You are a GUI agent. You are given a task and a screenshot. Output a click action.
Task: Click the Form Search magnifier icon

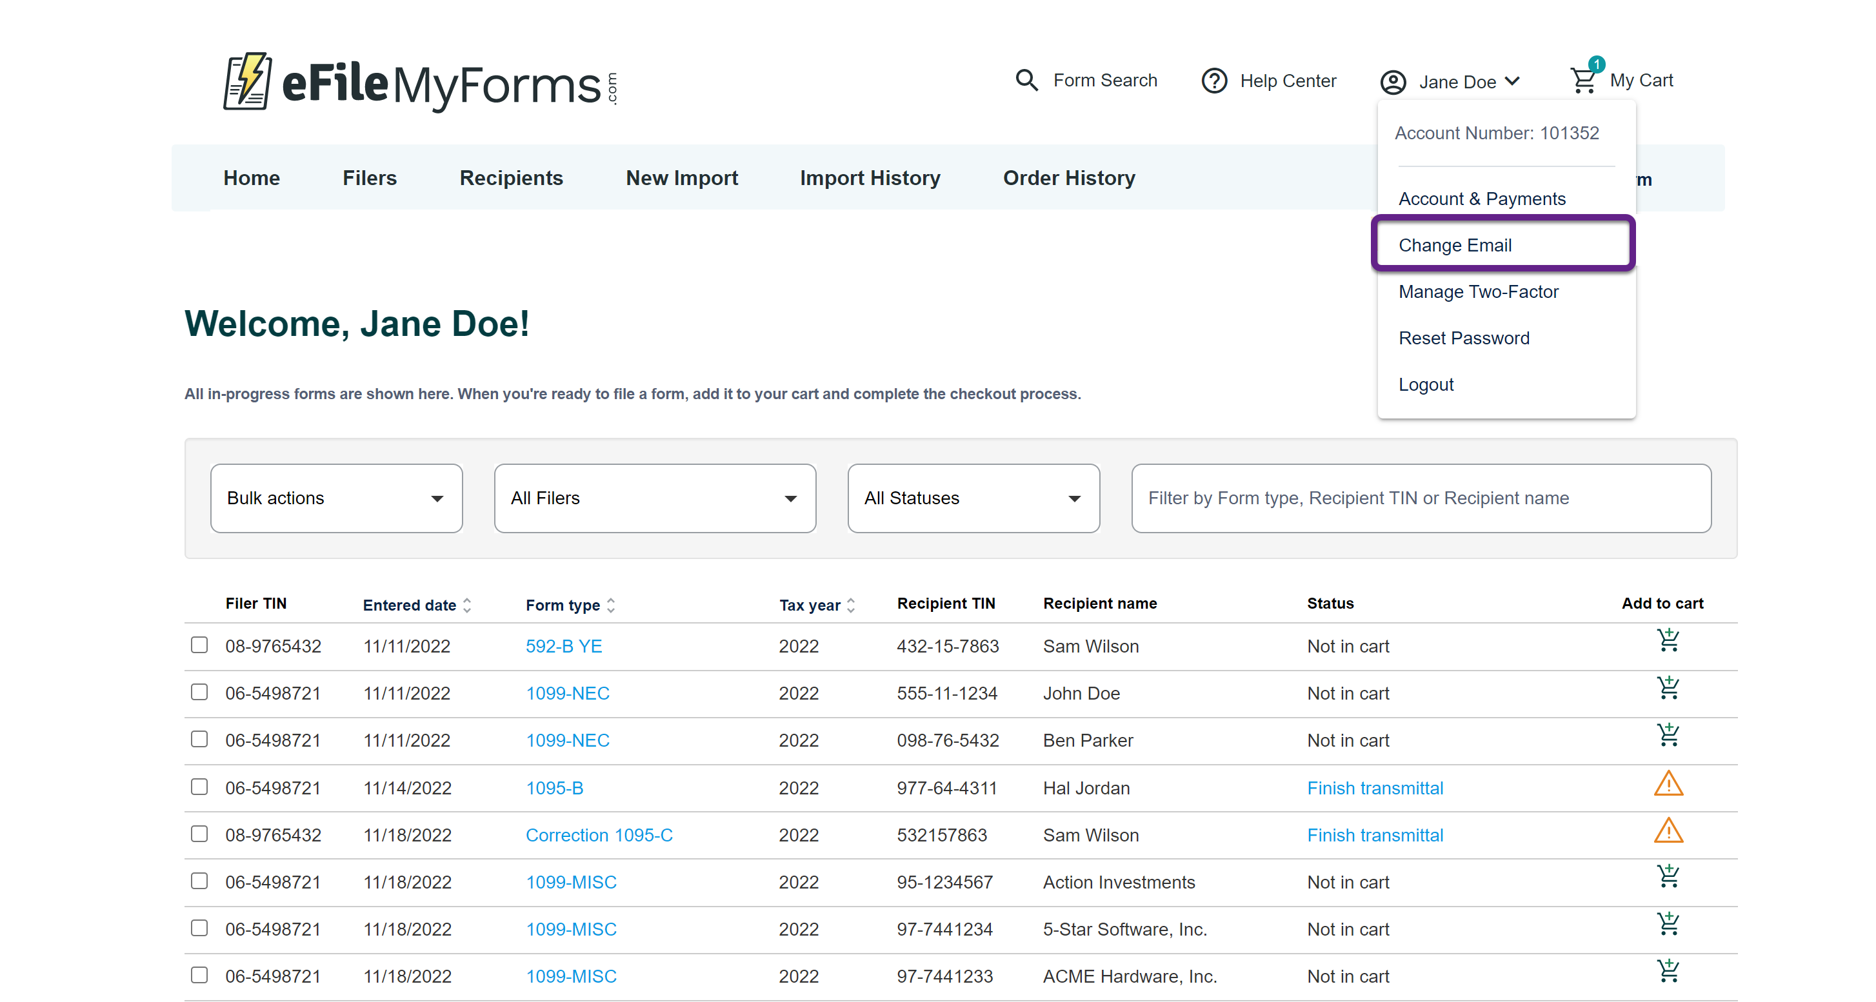(1026, 80)
